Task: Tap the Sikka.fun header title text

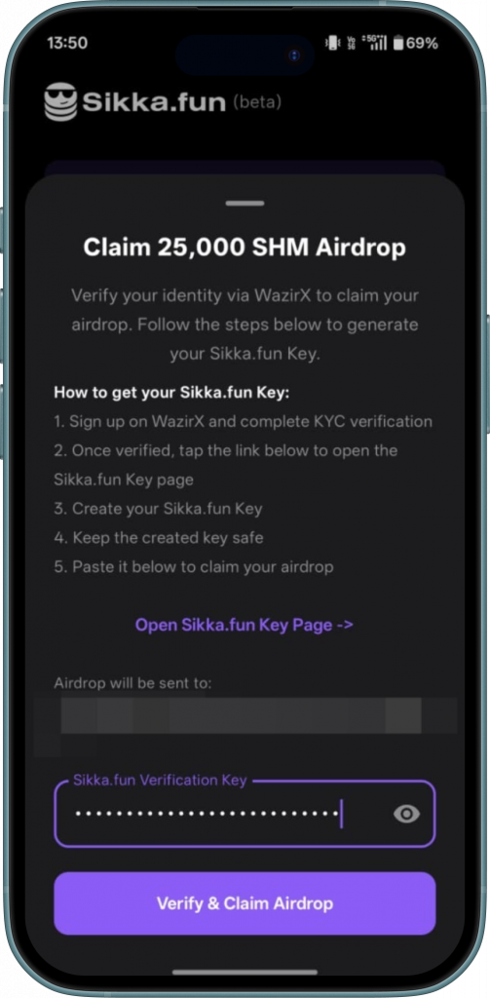Action: (154, 102)
